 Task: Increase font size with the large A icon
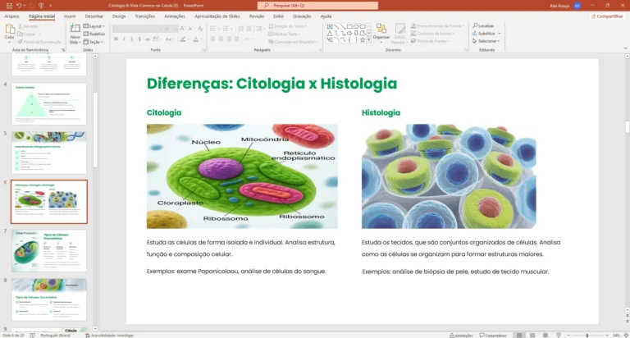[x=182, y=29]
